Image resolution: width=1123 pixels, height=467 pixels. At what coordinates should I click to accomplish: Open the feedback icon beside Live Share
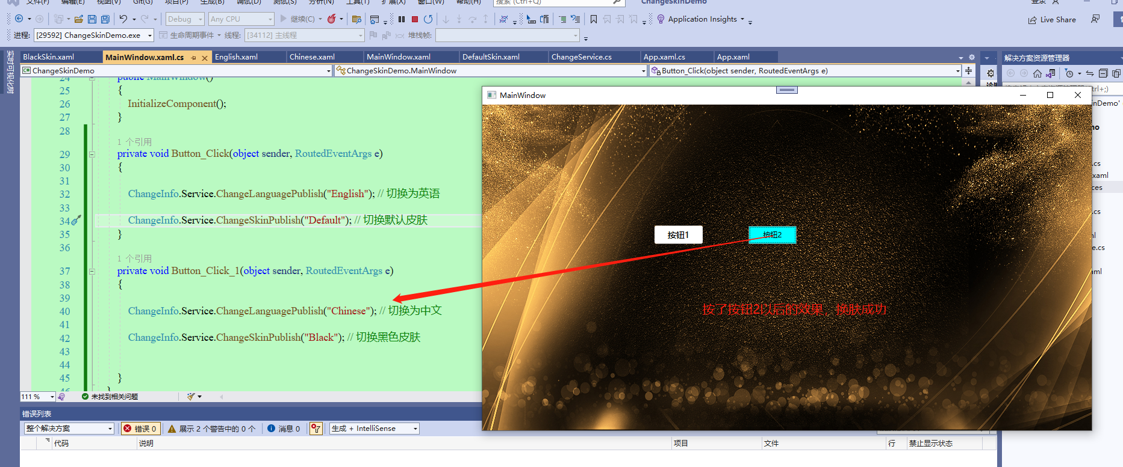[1095, 19]
